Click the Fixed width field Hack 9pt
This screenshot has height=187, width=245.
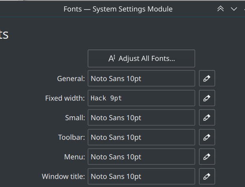pos(141,98)
